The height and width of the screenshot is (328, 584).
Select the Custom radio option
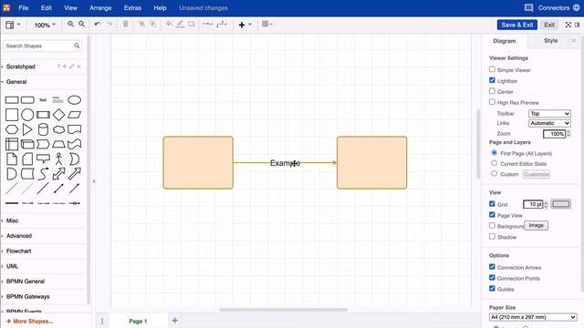pyautogui.click(x=495, y=174)
